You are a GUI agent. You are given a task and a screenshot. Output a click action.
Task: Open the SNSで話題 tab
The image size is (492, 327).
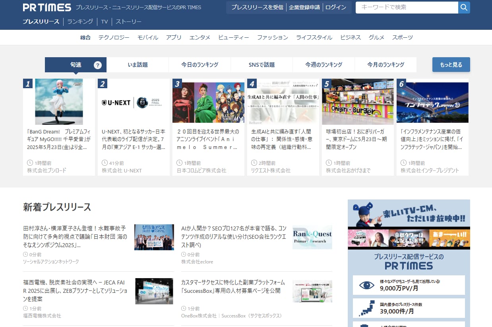click(x=261, y=65)
